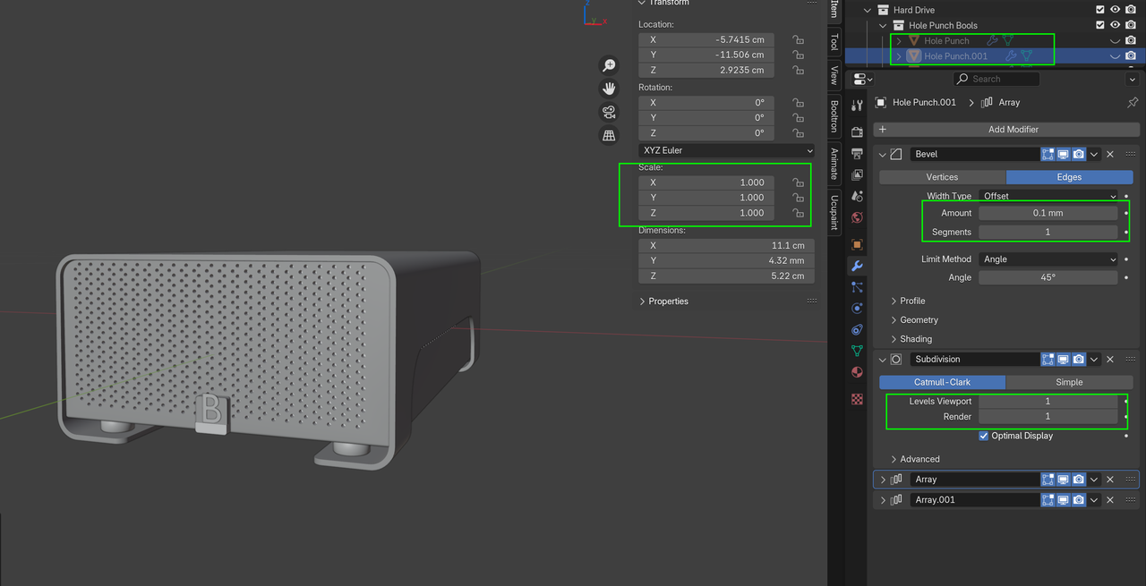Screen dimensions: 1146x586
Task: Click the pan hand icon in viewport
Action: (x=609, y=89)
